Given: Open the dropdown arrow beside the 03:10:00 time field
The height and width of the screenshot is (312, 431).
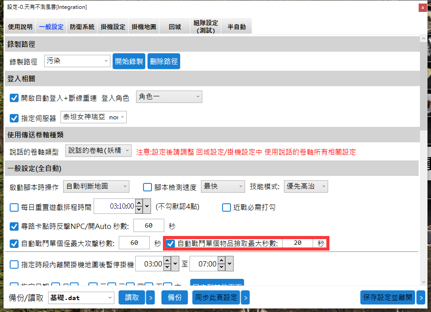Looking at the screenshot, I should point(147,206).
